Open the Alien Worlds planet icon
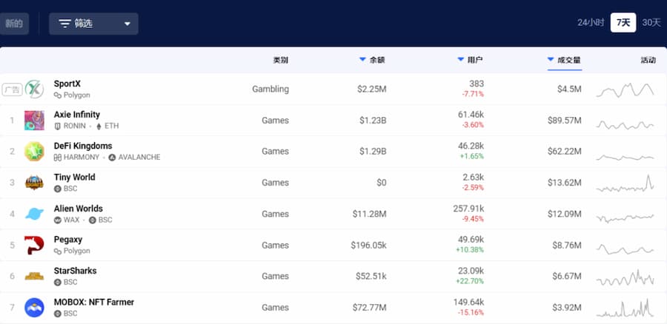This screenshot has height=324, width=667. point(34,214)
